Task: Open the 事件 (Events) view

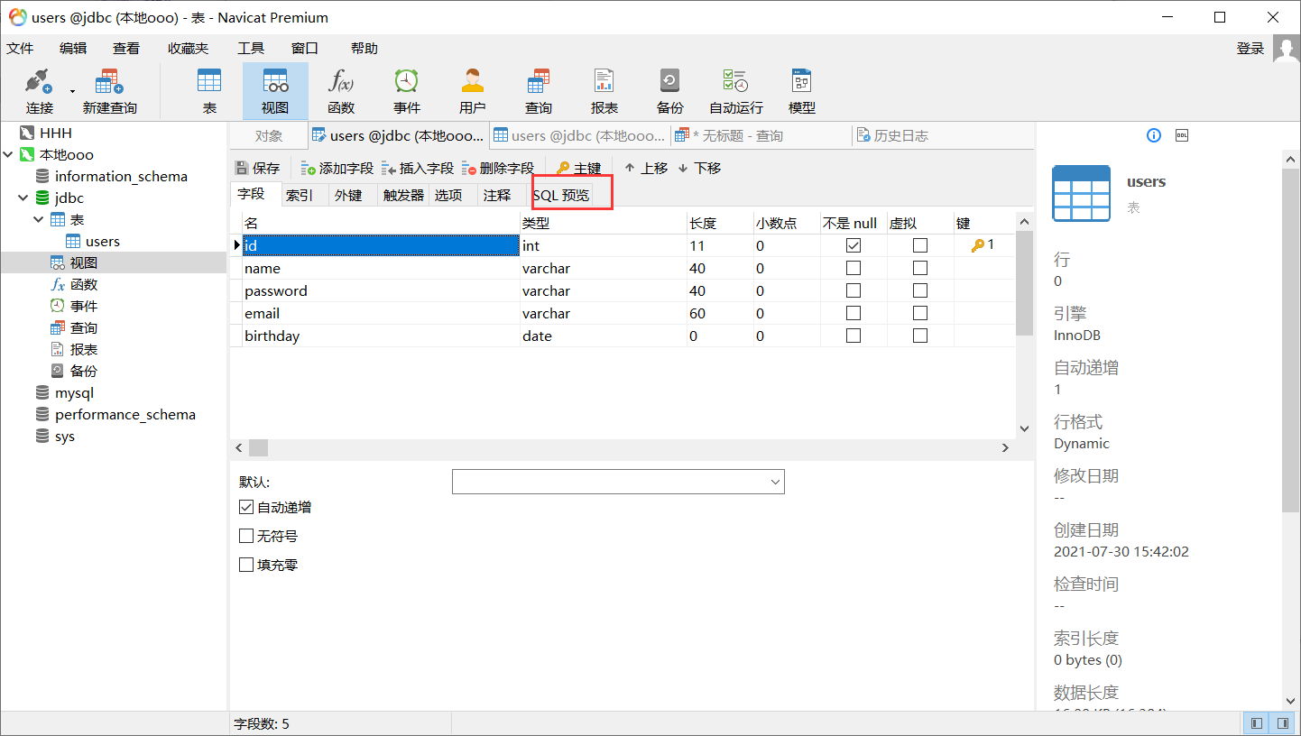Action: pos(406,90)
